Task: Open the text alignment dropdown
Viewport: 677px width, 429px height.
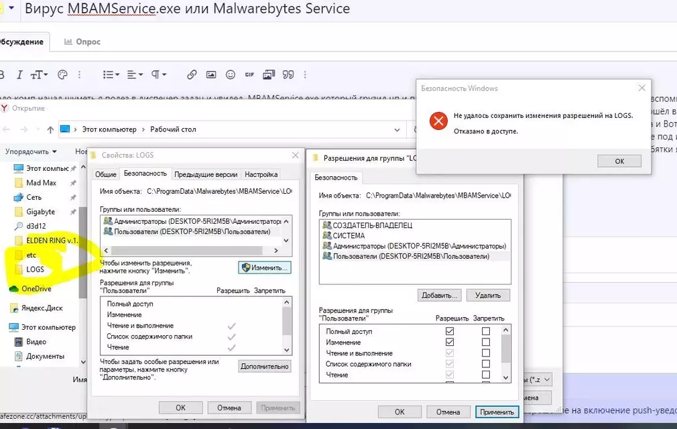Action: pyautogui.click(x=132, y=75)
